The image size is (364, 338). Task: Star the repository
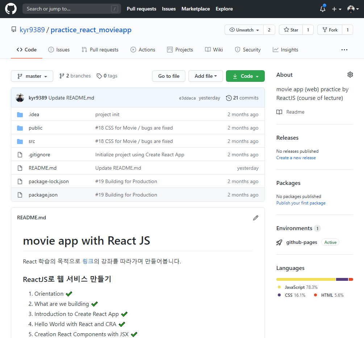[291, 30]
